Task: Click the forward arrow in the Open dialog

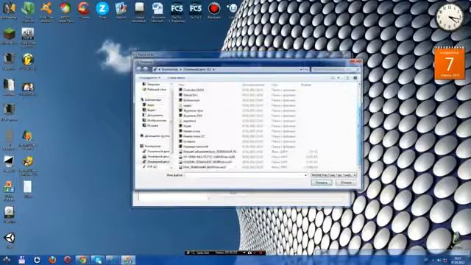Action: point(146,69)
